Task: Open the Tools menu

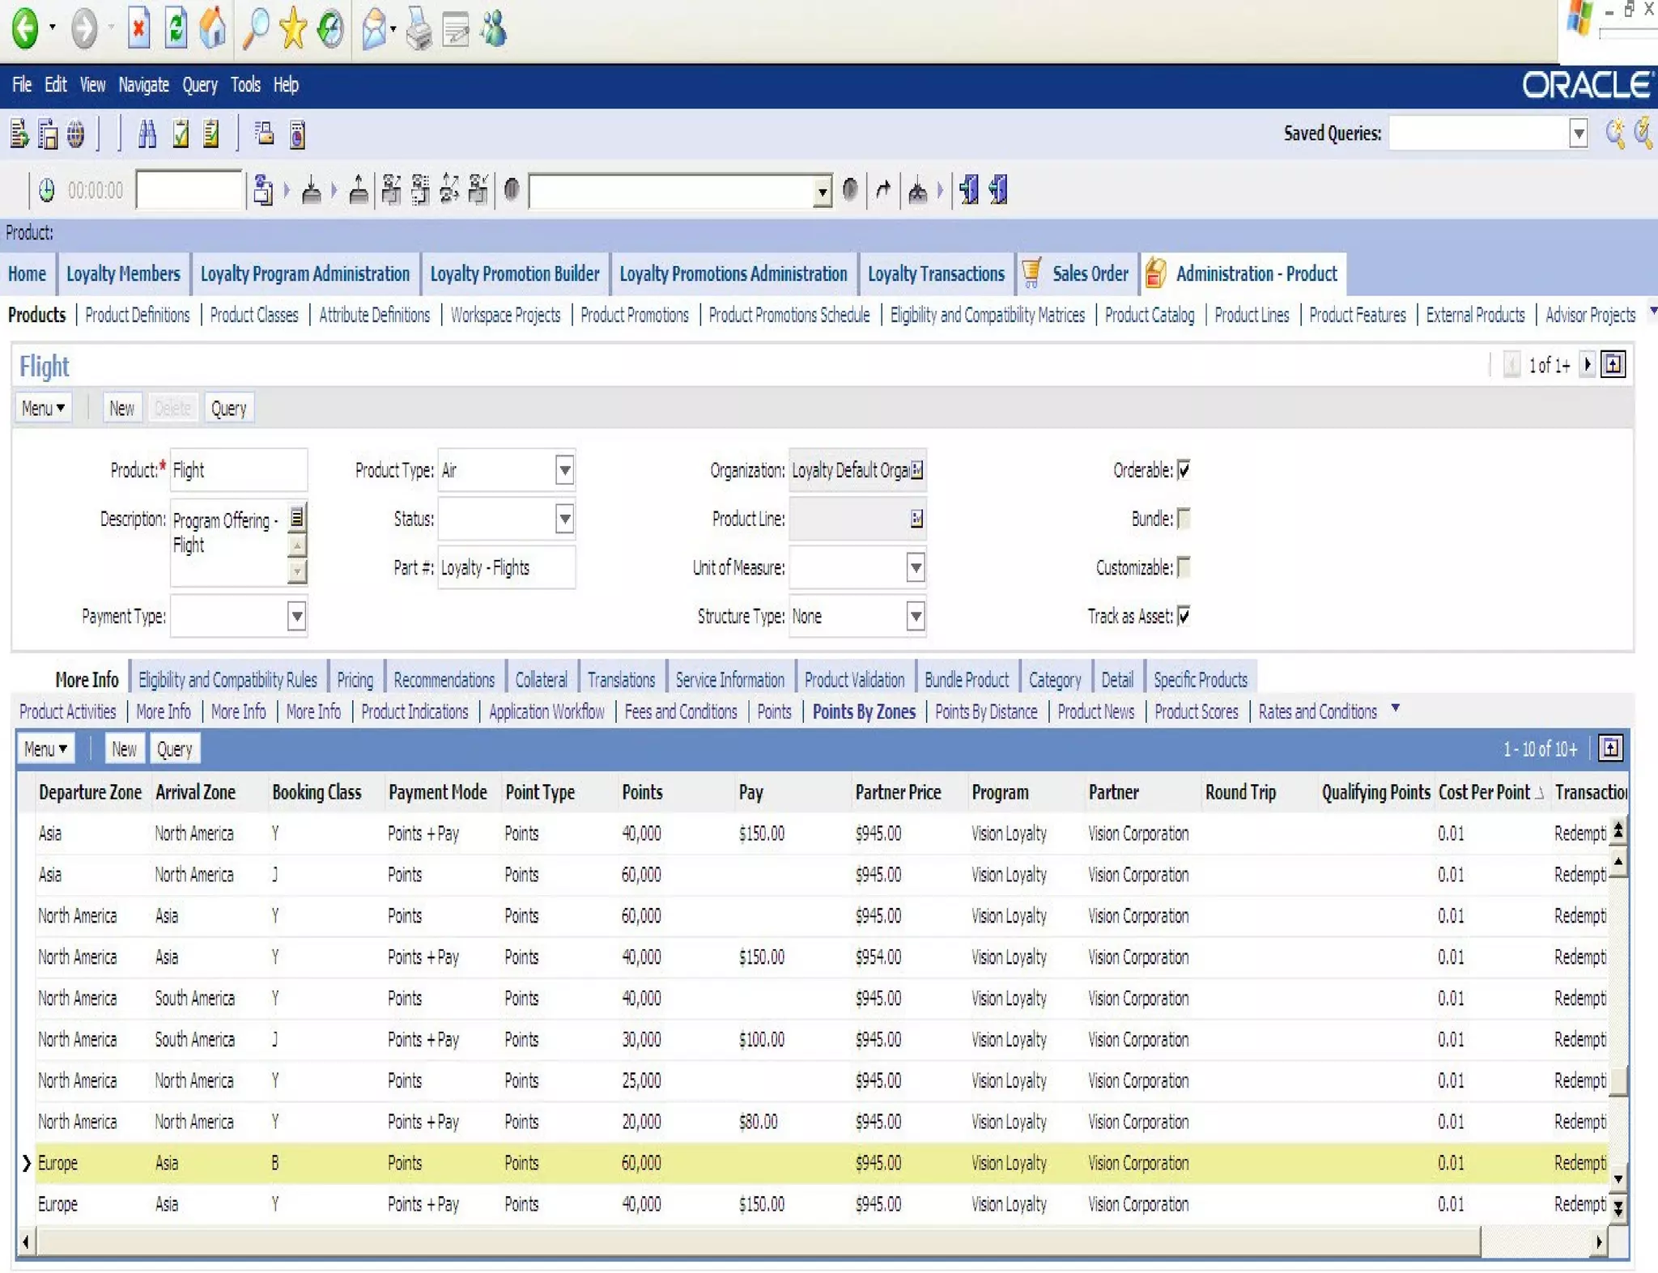Action: 245,84
